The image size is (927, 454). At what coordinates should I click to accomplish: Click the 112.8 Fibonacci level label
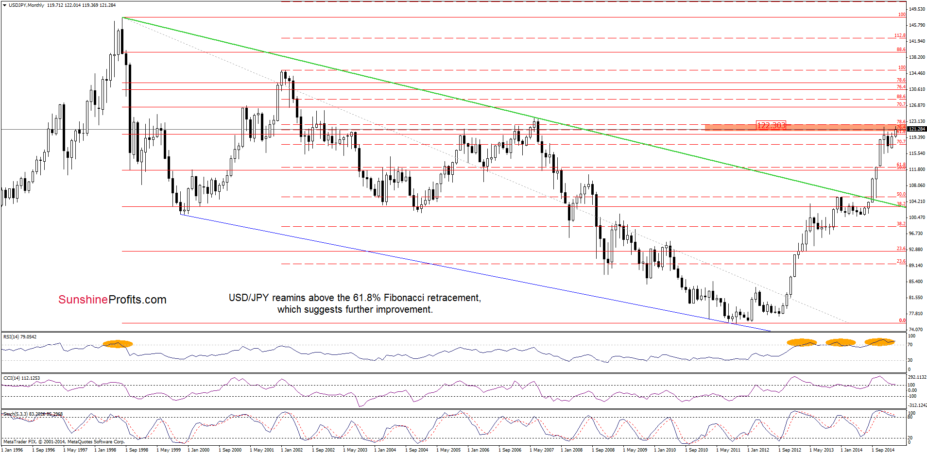click(x=900, y=35)
